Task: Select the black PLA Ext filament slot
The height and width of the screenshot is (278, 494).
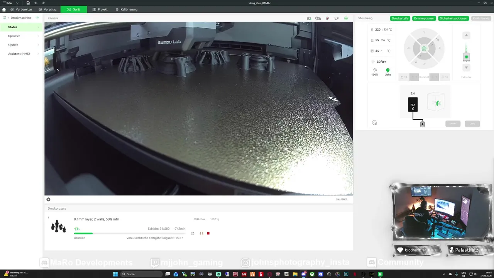Action: (x=413, y=104)
